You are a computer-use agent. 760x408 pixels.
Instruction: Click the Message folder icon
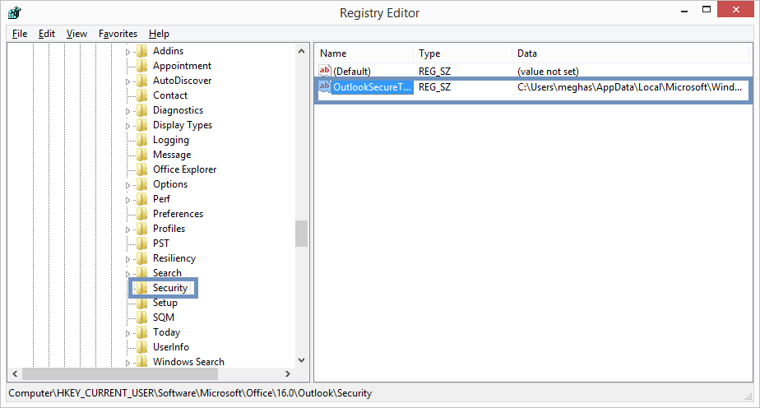(x=142, y=155)
